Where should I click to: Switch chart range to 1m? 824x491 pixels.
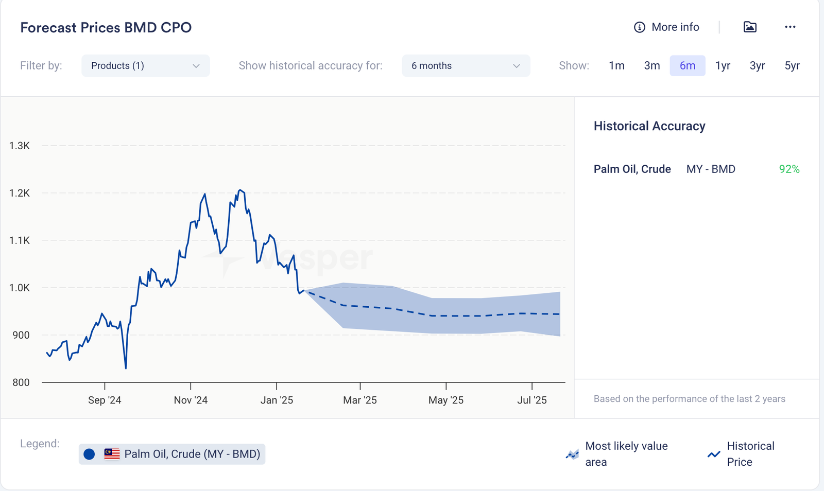pos(616,66)
